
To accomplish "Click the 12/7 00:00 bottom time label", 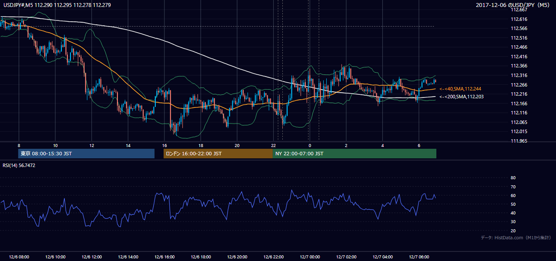I will pos(310,257).
